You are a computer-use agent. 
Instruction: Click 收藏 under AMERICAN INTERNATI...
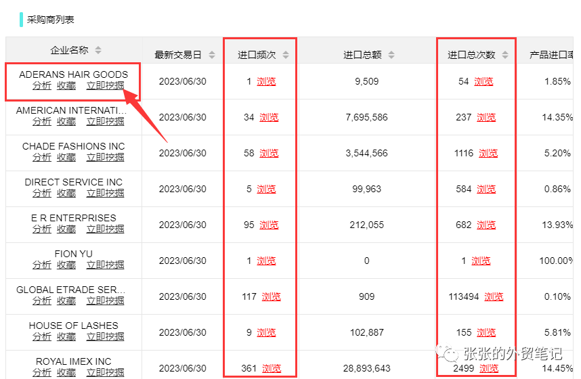[66, 122]
